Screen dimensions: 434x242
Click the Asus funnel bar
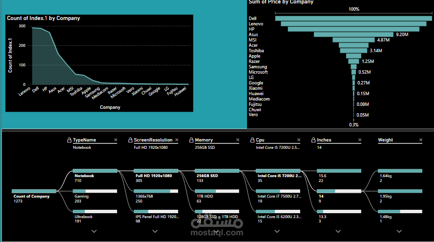point(353,35)
